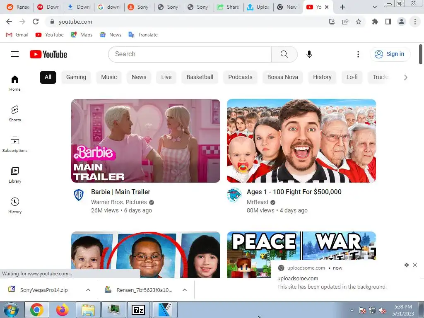Image resolution: width=424 pixels, height=318 pixels.
Task: Open Shorts in sidebar
Action: pos(15,113)
